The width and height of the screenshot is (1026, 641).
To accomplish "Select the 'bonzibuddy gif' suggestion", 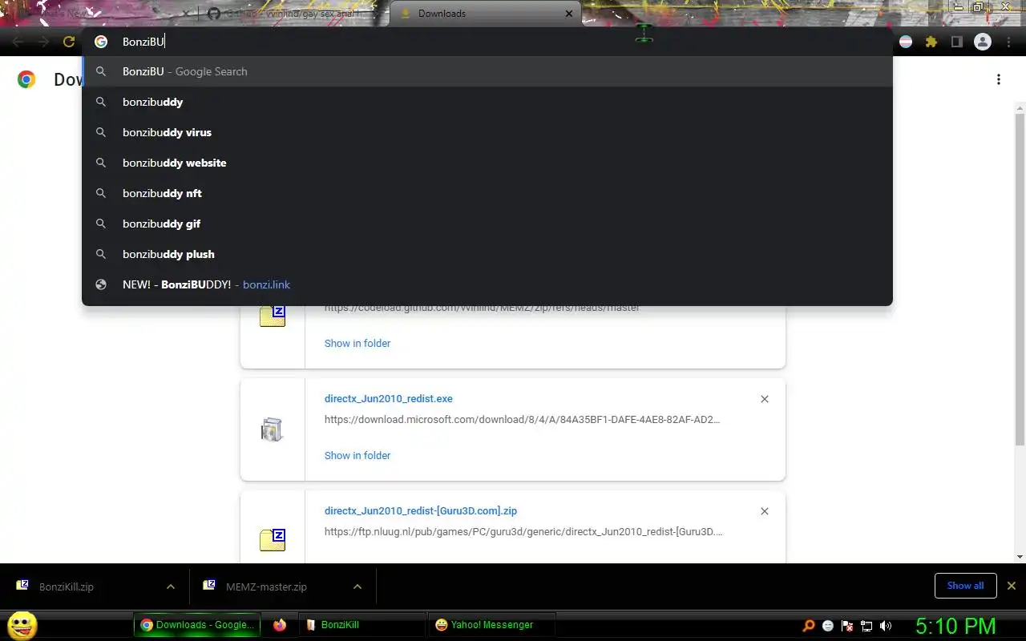I will coord(487,224).
